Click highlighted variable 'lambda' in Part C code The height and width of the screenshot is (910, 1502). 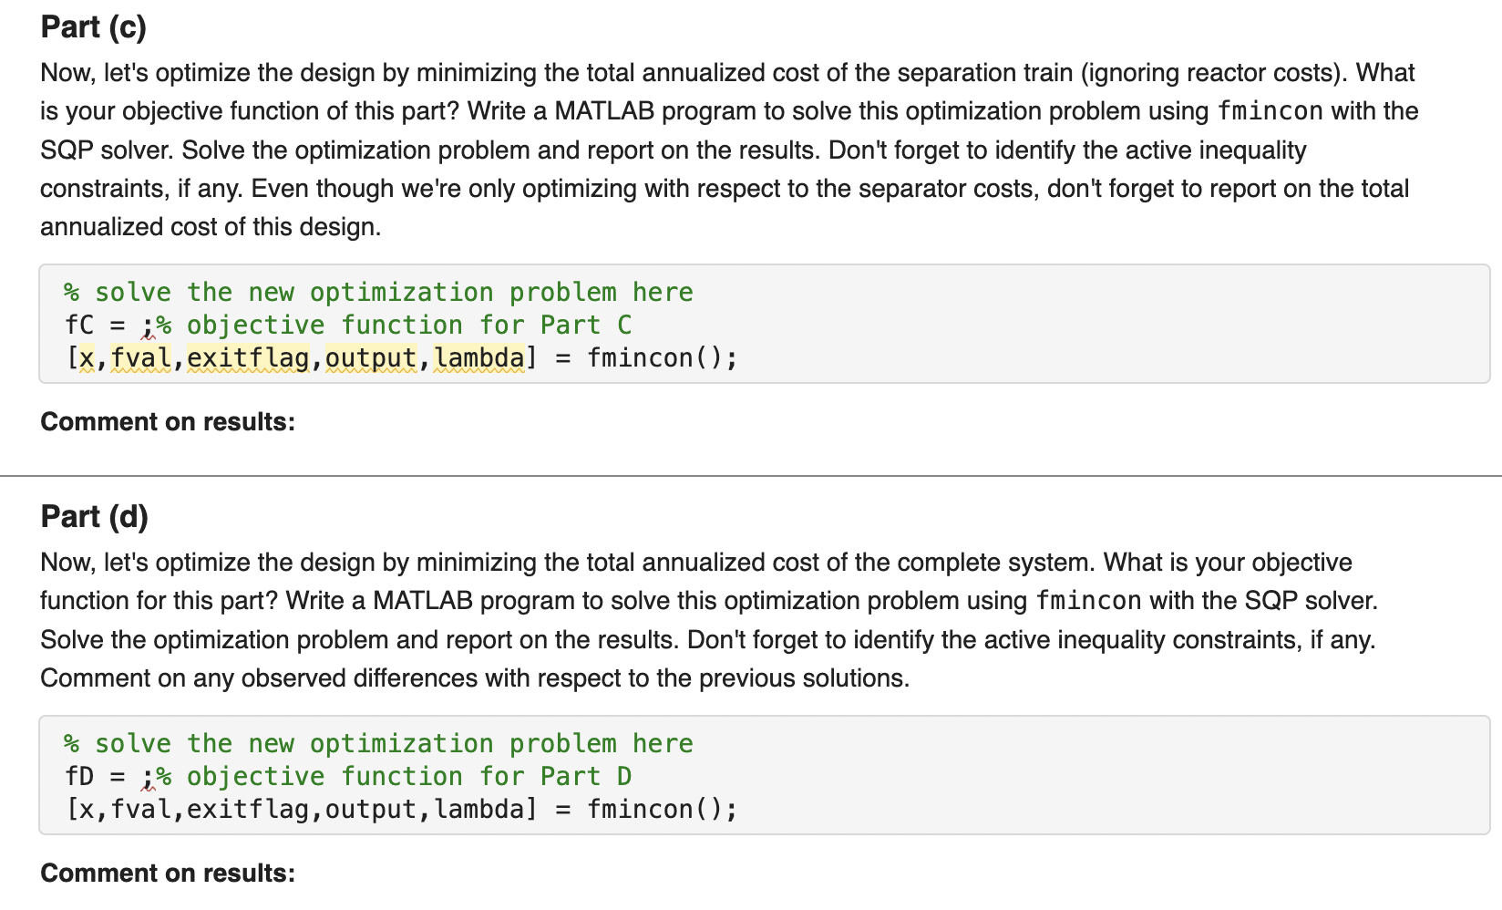478,358
